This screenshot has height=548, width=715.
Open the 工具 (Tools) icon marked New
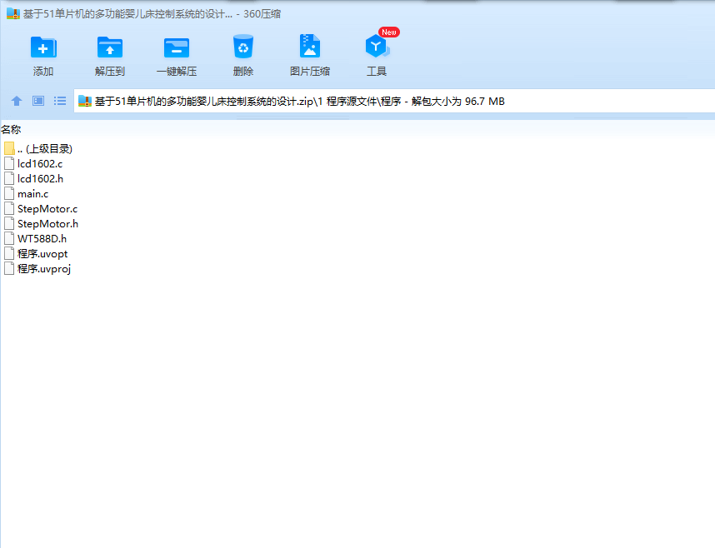point(377,46)
